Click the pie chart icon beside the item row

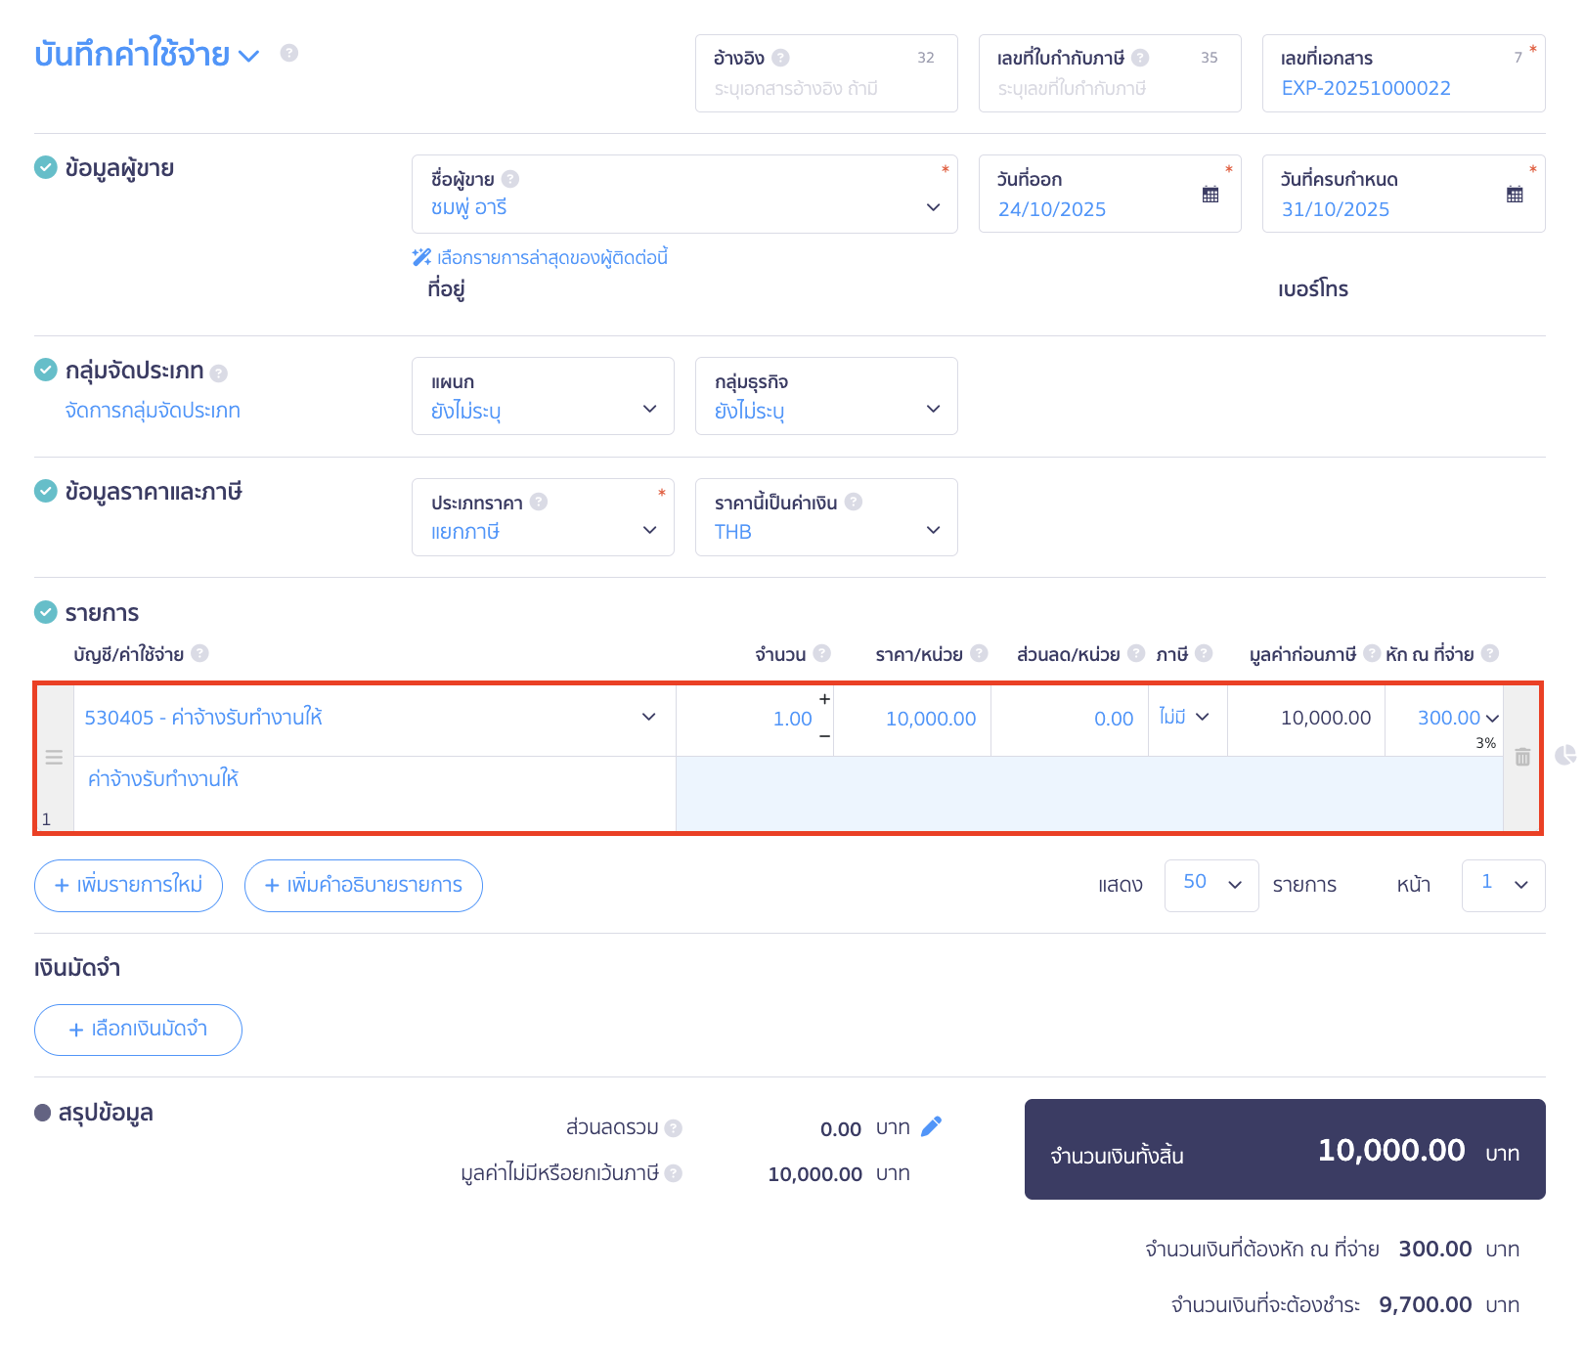[x=1565, y=755]
